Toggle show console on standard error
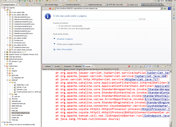Image resolution: width=176 pixels, height=127 pixels. click(150, 66)
